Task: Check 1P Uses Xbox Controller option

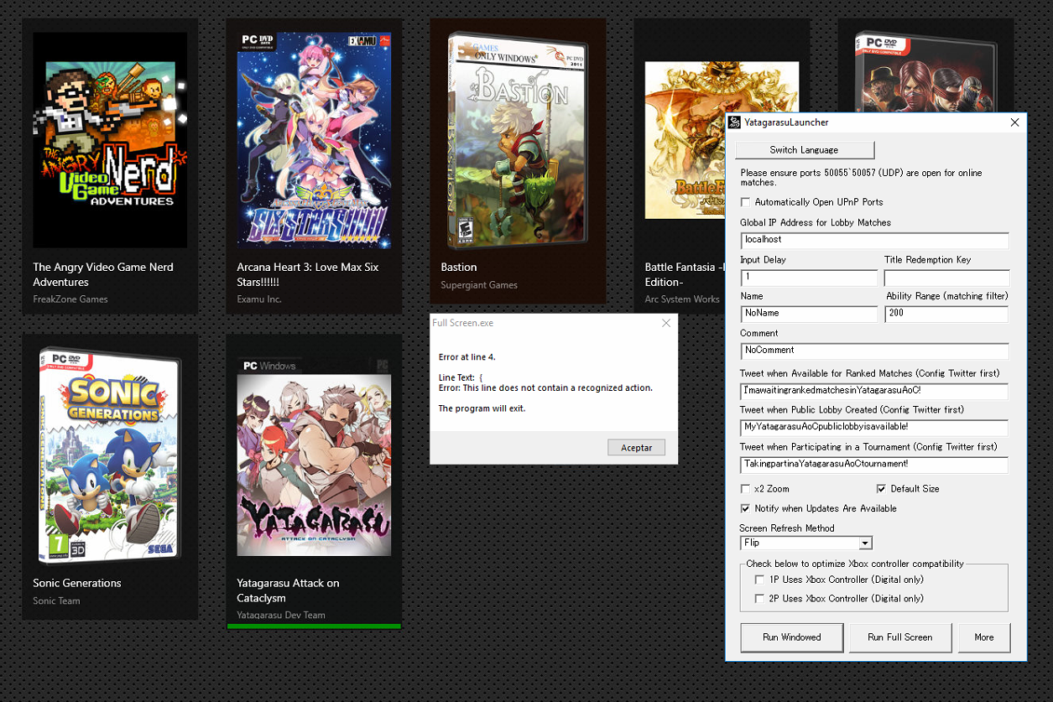Action: click(759, 580)
